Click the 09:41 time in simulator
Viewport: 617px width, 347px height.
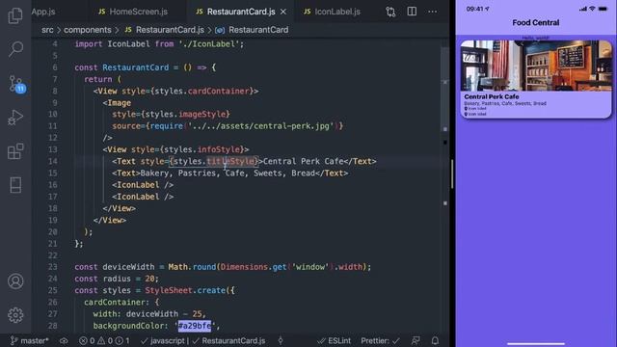click(475, 9)
